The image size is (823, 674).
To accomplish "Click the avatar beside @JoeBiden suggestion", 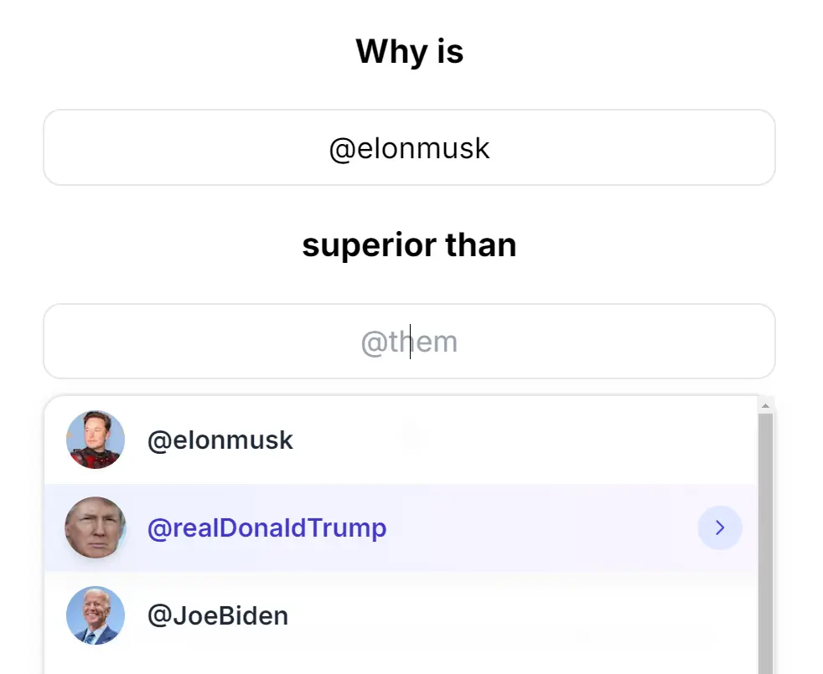I will point(96,615).
